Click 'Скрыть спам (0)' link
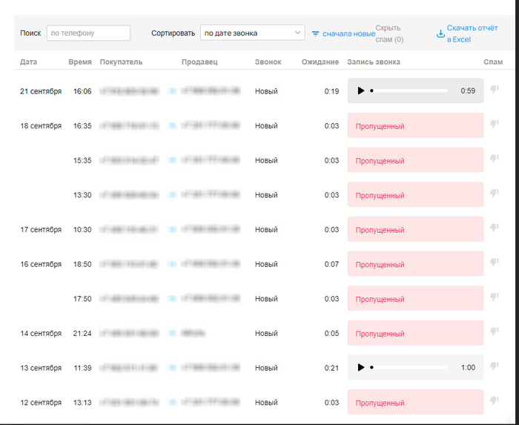Screen dimensions: 519x425 click(x=389, y=34)
